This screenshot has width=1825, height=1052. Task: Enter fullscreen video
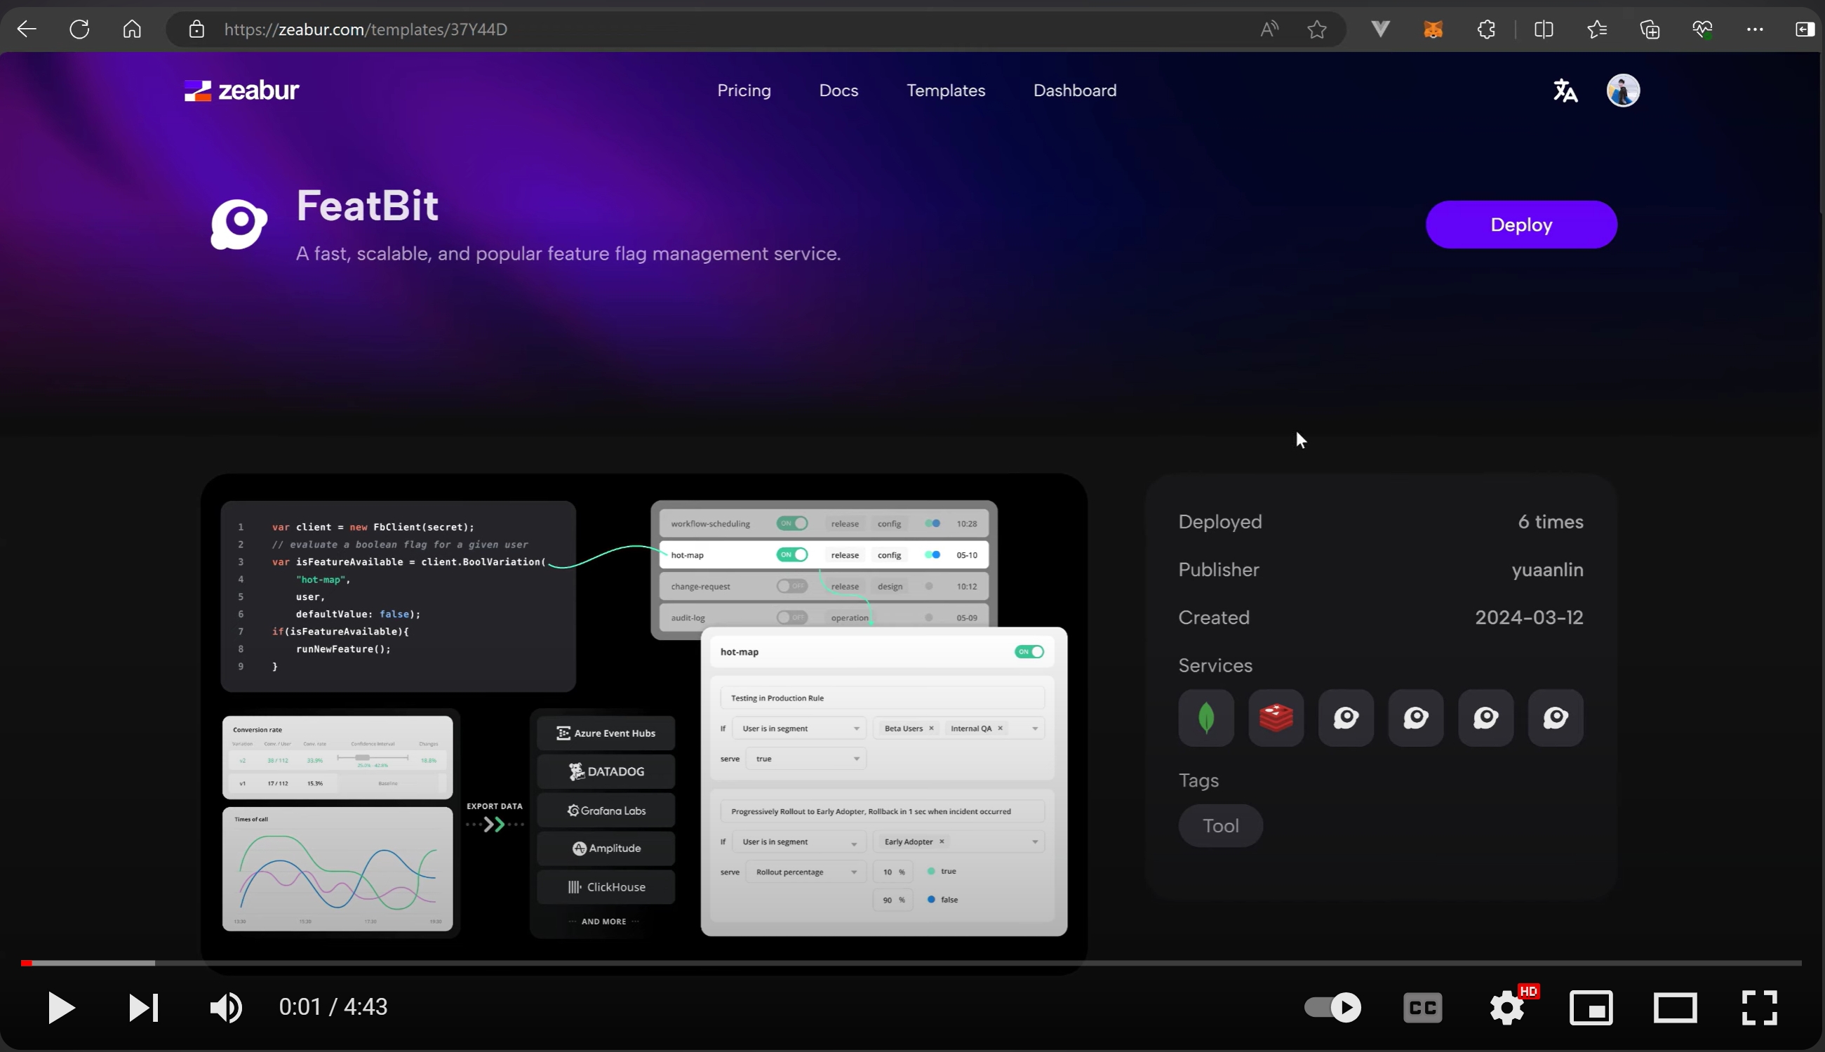1759,1007
